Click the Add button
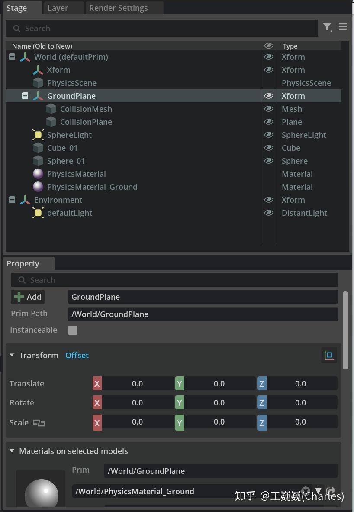This screenshot has height=512, width=354. pos(28,297)
